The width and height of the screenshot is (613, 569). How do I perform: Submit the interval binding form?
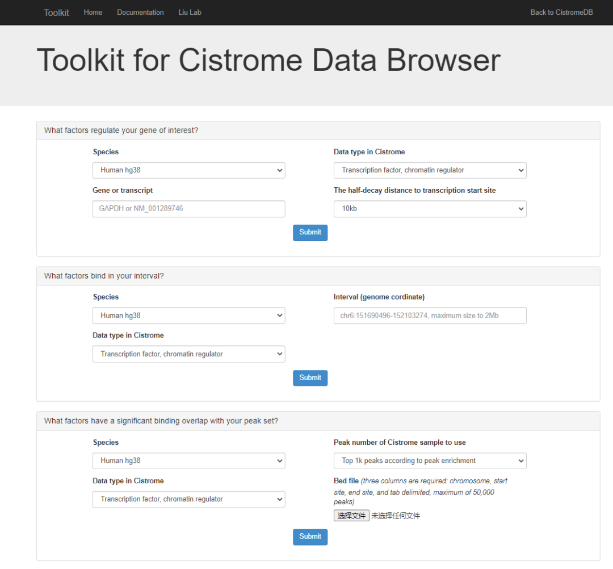310,378
